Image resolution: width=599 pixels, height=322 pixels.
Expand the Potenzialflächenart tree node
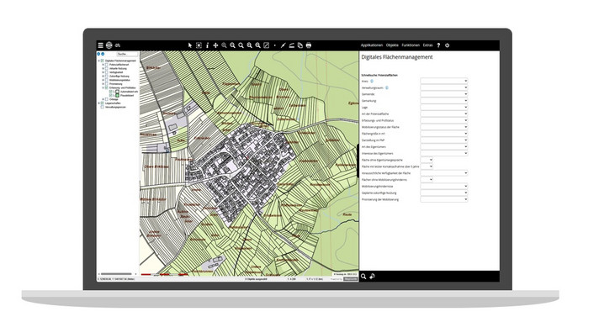pyautogui.click(x=103, y=65)
